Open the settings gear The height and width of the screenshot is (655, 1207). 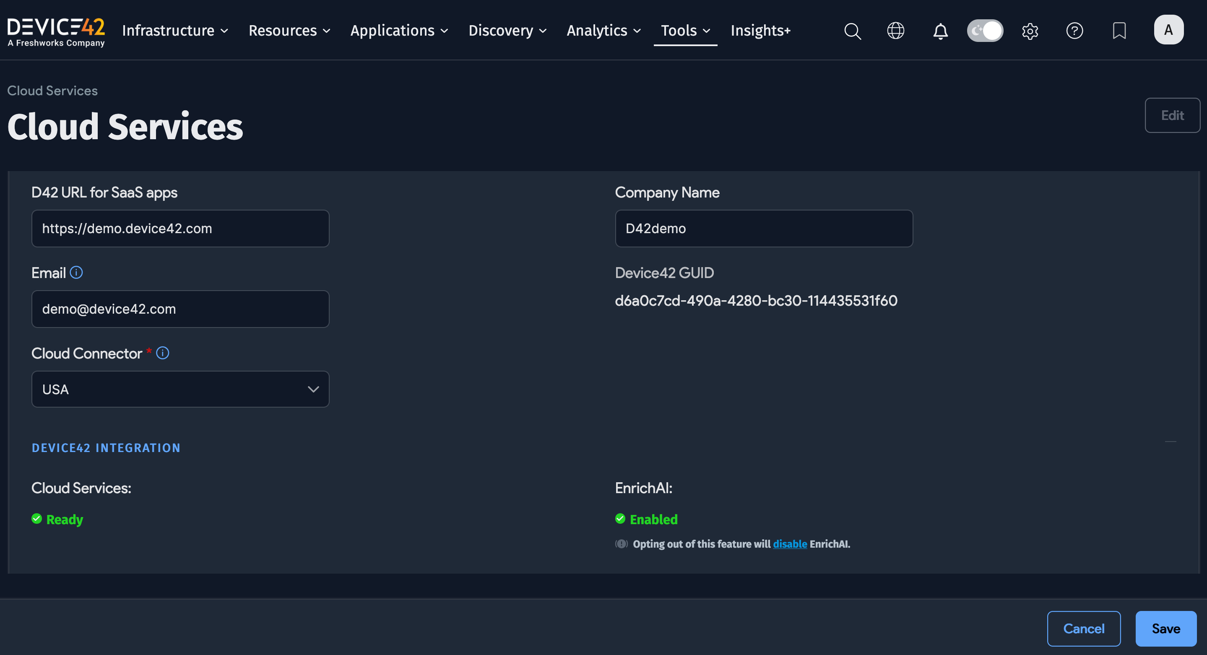click(x=1030, y=31)
